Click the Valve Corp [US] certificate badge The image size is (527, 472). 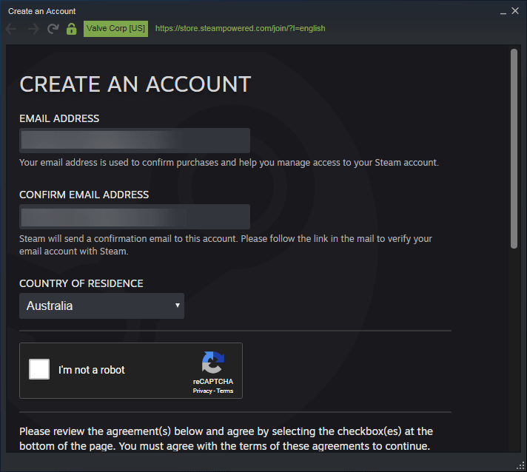[115, 29]
